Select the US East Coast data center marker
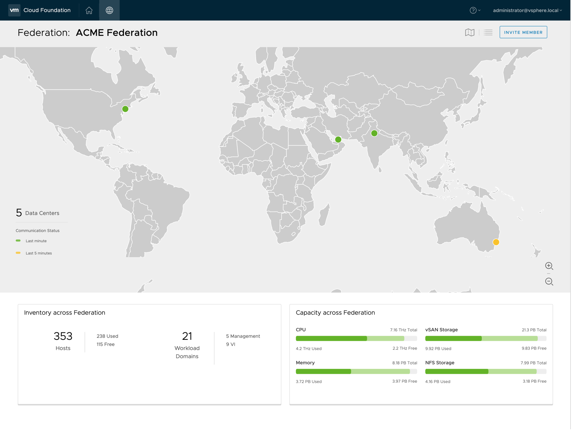 [x=125, y=109]
